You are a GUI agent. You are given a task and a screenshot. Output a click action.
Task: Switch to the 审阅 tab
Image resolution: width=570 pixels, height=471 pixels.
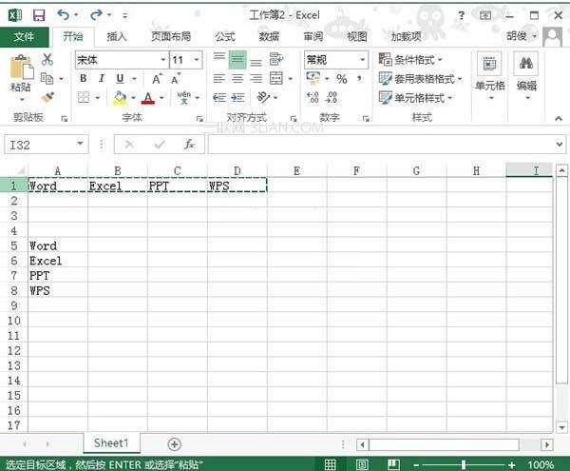point(313,37)
